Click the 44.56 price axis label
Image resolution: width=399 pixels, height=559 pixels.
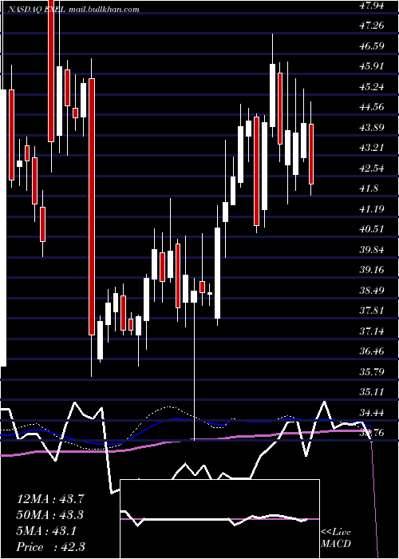pos(372,107)
